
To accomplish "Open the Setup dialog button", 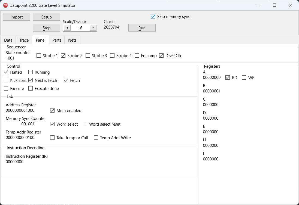I will click(x=47, y=17).
